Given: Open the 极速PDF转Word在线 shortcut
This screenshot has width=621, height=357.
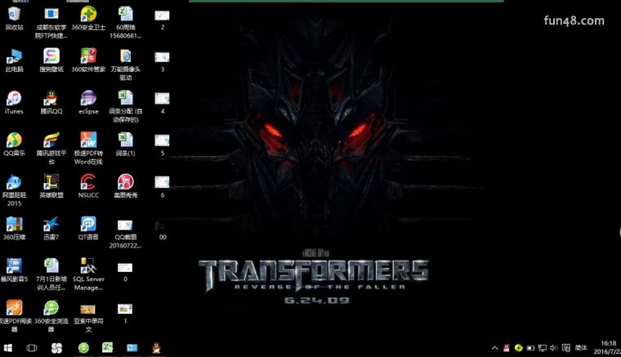Looking at the screenshot, I should click(x=88, y=141).
